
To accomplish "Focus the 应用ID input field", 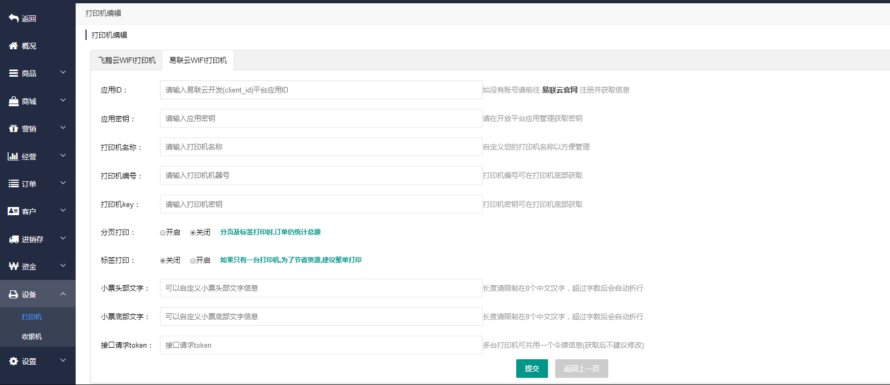I will pyautogui.click(x=321, y=90).
